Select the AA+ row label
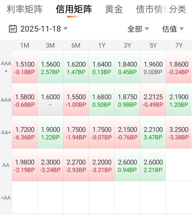This screenshot has width=192, height=215. [6, 132]
